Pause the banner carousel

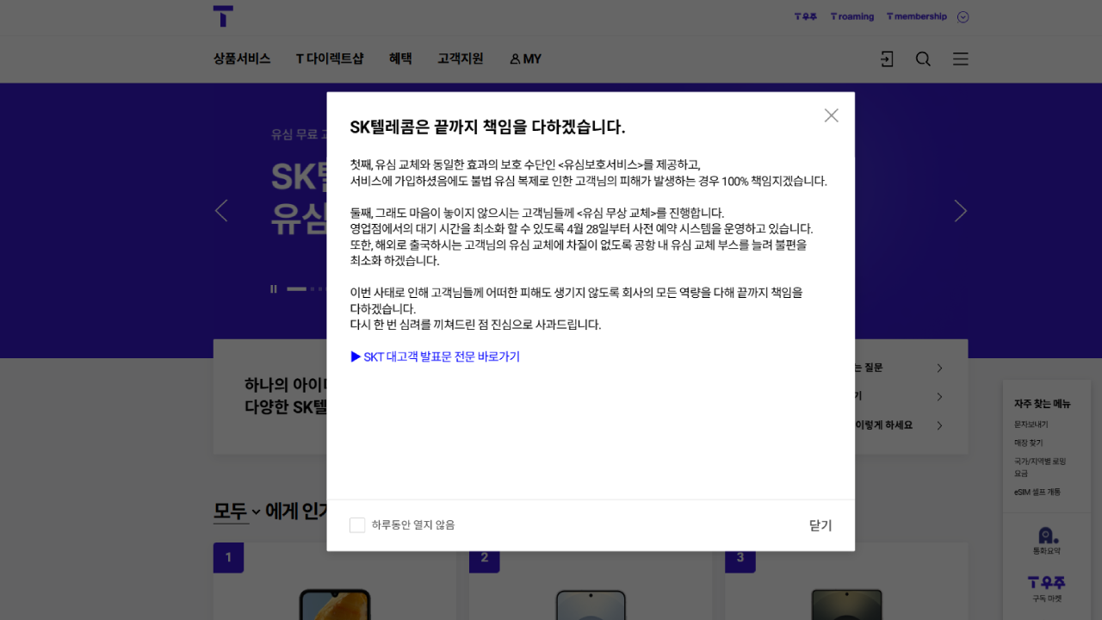[274, 289]
